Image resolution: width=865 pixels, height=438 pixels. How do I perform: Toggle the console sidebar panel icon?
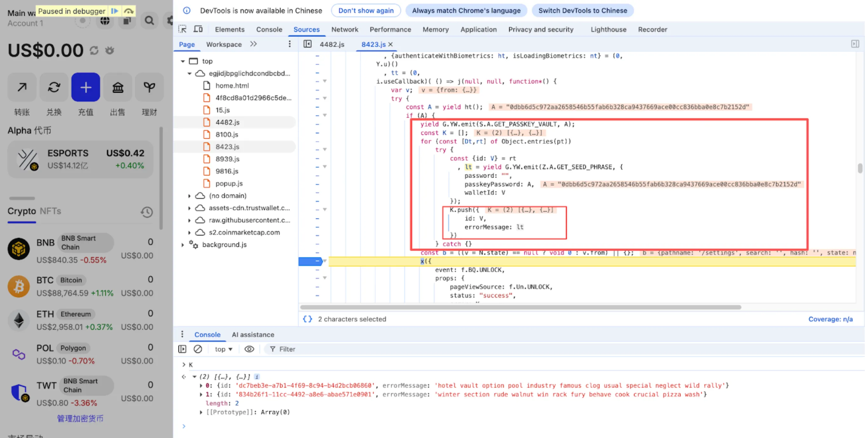182,349
